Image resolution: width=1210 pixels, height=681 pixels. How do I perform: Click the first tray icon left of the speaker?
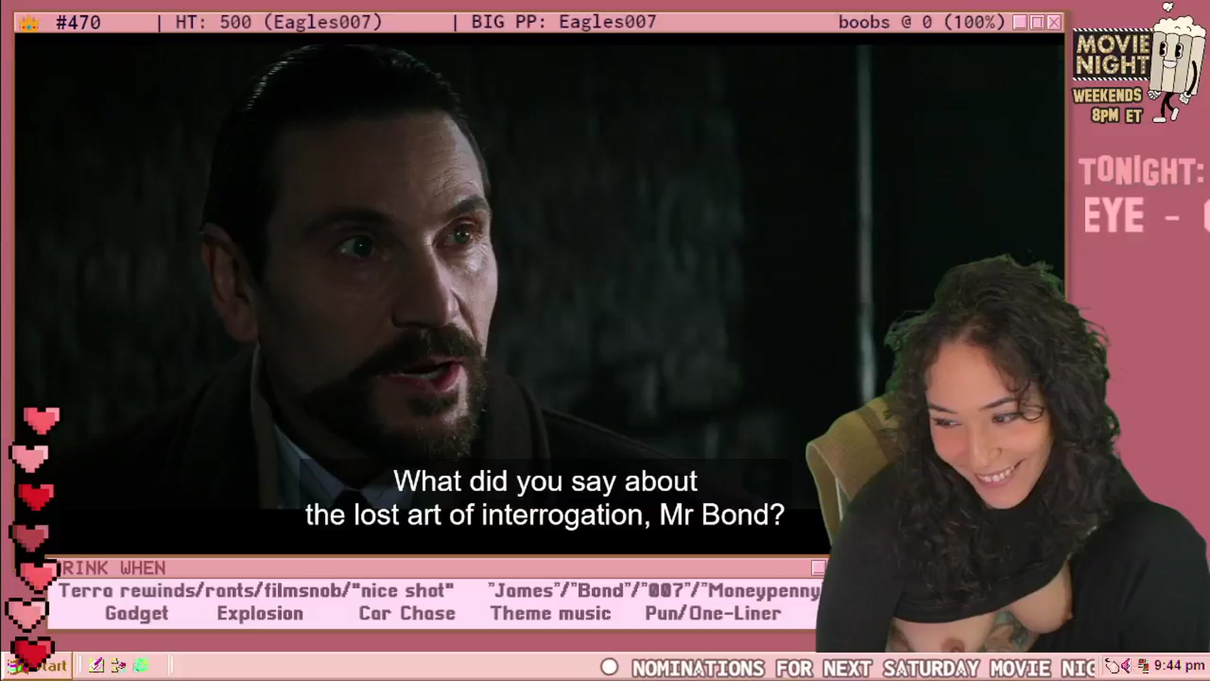tap(1113, 666)
